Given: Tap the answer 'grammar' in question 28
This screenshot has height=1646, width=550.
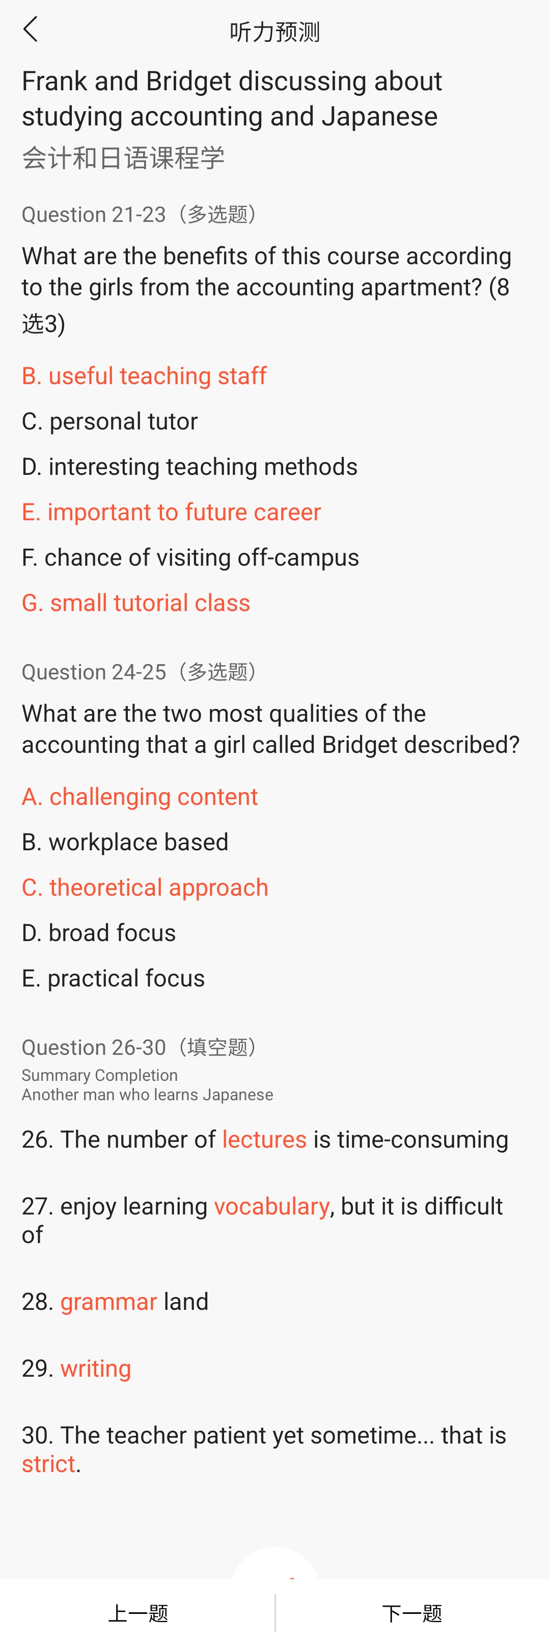Looking at the screenshot, I should [x=108, y=1302].
